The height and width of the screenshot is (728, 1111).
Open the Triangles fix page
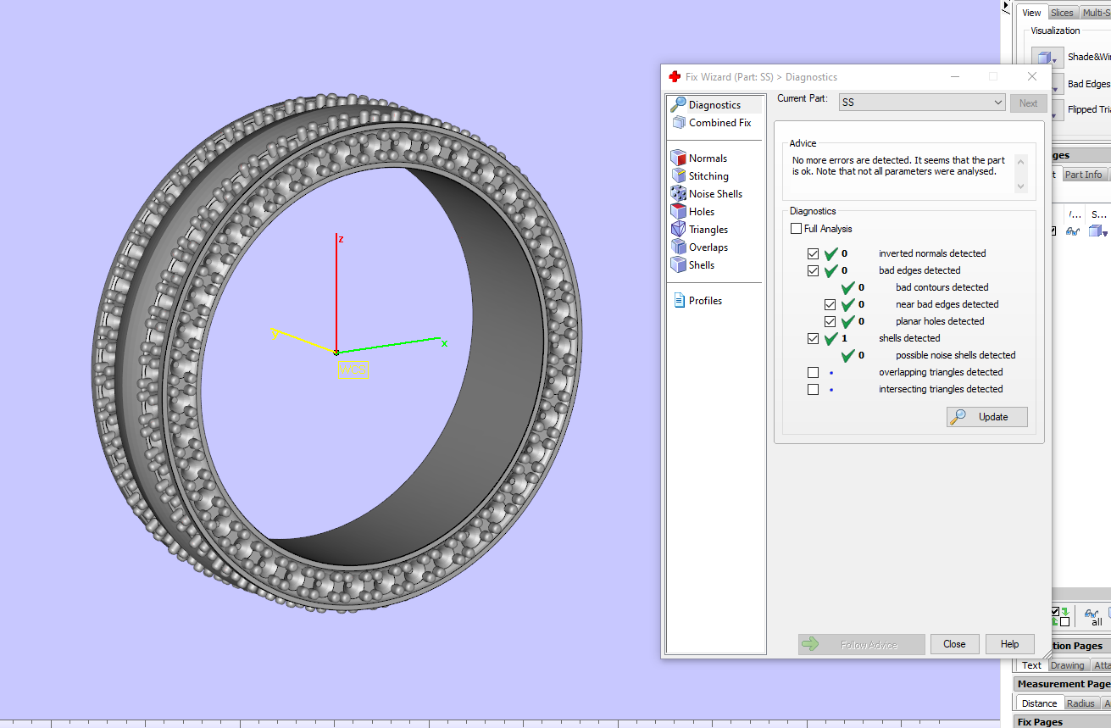[x=708, y=230]
